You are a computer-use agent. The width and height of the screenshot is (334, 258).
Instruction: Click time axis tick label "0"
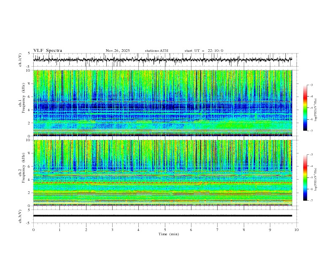(33, 230)
